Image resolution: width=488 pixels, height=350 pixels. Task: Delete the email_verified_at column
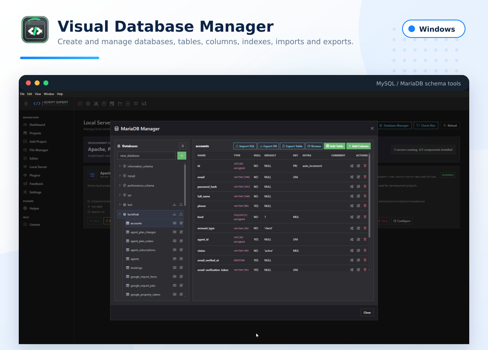[365, 260]
